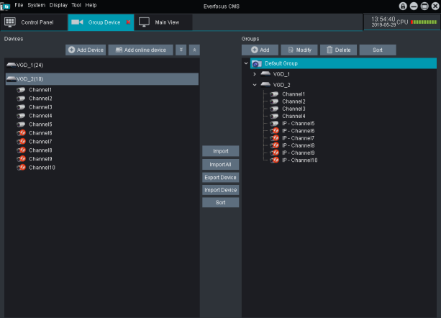441x318 pixels.
Task: Switch to the Main View tab
Action: (164, 22)
